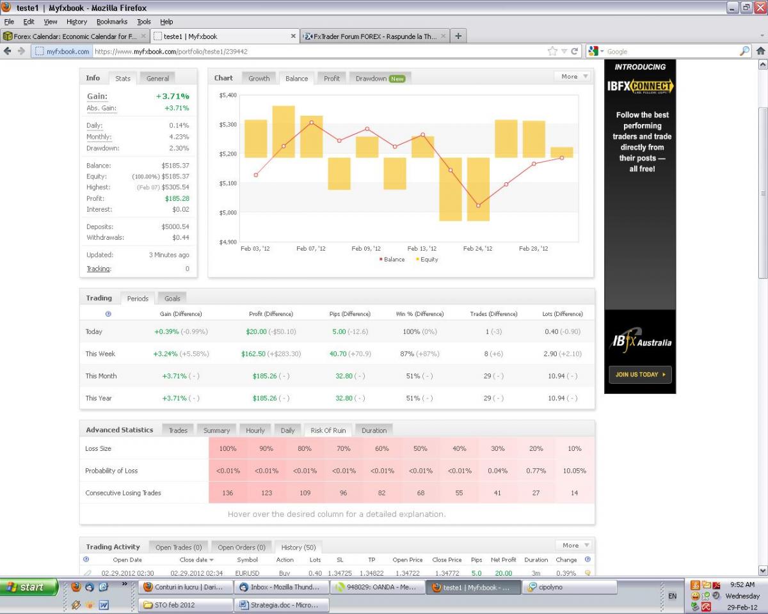Sort by the Close date column arrow
This screenshot has height=614, width=768.
click(212, 560)
